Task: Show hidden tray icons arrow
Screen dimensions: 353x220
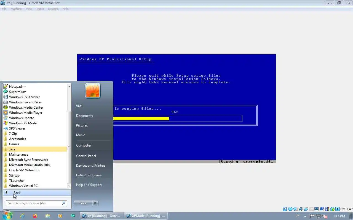Action: click(305, 216)
